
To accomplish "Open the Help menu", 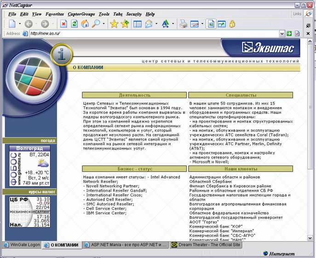I will (x=150, y=14).
